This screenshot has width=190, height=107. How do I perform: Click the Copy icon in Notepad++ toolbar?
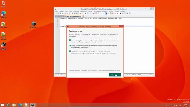pos(75,13)
